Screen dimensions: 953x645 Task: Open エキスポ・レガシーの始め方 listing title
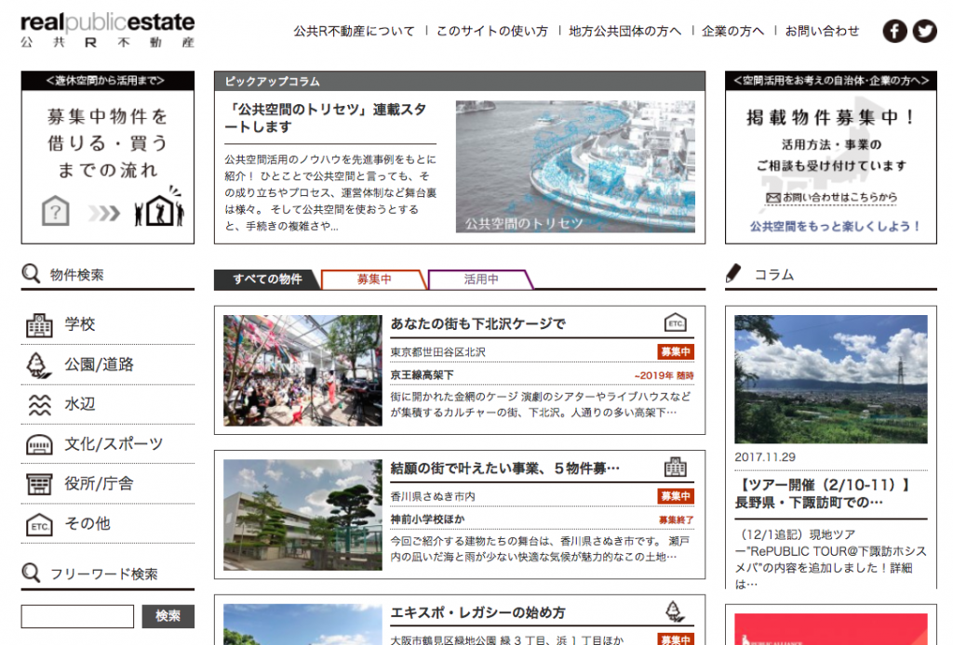coord(477,612)
